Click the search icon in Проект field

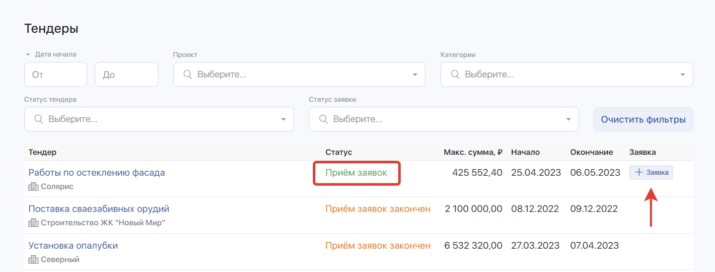tap(188, 74)
